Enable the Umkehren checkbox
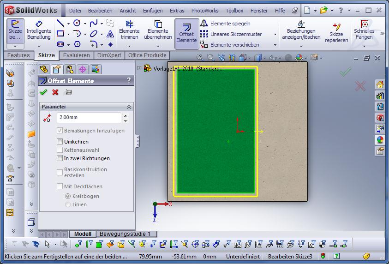 tap(60, 142)
